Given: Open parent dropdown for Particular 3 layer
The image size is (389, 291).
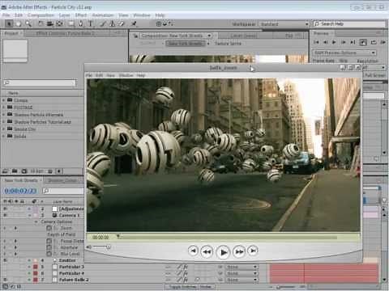Looking at the screenshot, I should [x=242, y=267].
